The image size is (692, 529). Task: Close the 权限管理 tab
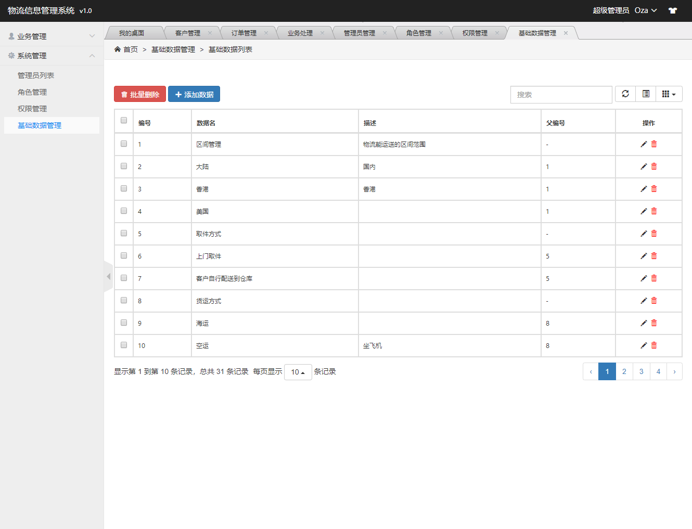click(x=497, y=33)
